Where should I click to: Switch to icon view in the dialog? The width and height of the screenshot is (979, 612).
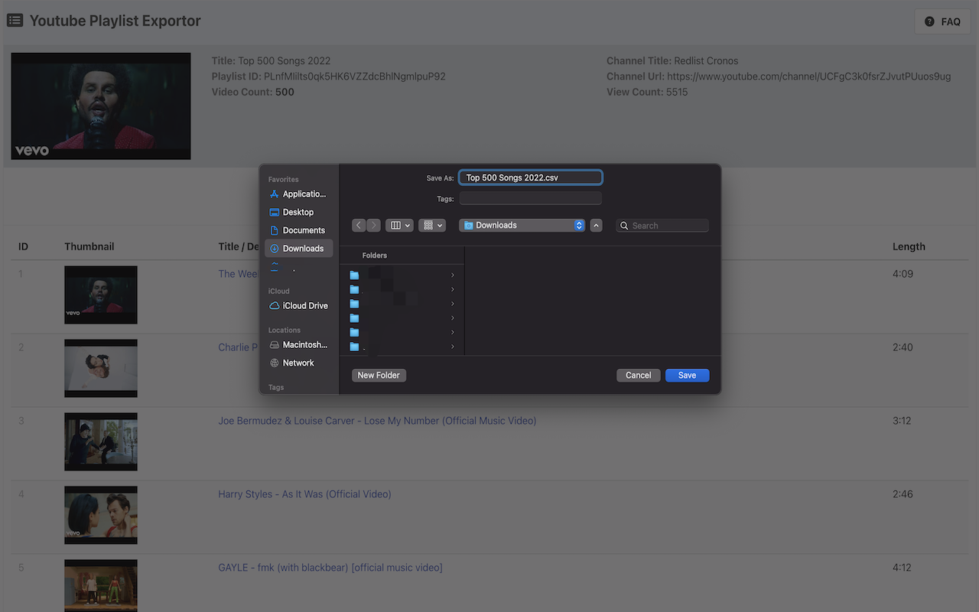click(x=430, y=225)
